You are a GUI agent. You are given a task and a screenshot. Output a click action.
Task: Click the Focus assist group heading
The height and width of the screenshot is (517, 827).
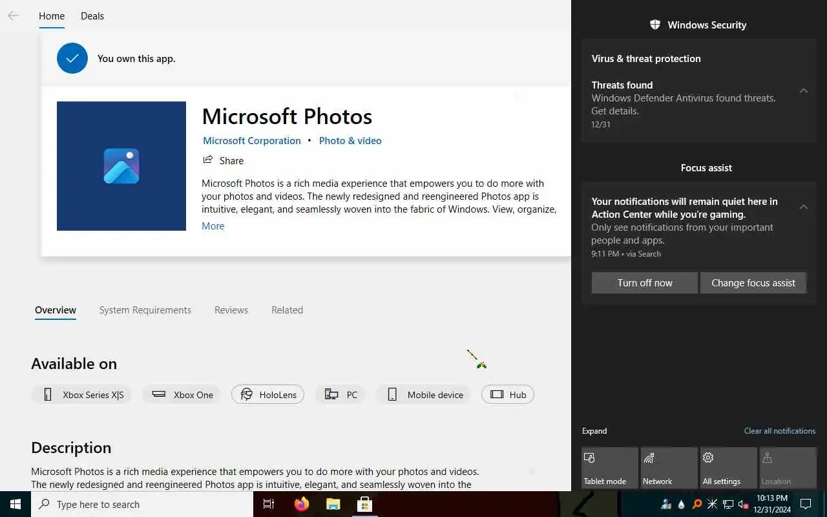706,167
